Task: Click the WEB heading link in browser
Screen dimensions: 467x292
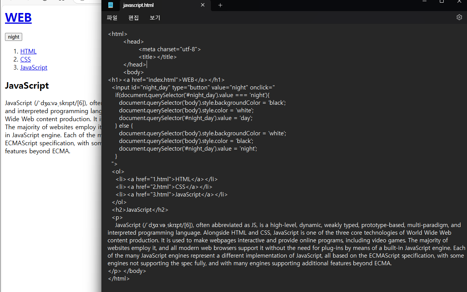Action: click(x=18, y=18)
